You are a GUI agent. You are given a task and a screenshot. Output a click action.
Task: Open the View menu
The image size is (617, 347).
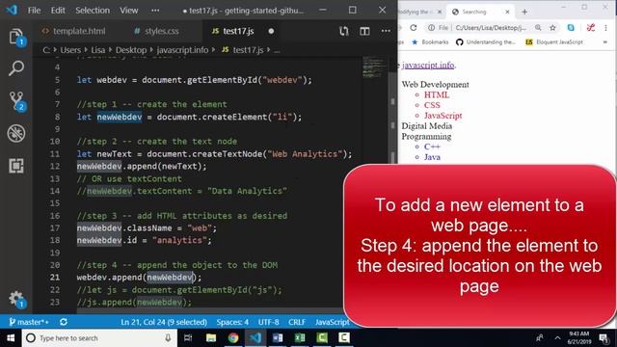tap(129, 11)
